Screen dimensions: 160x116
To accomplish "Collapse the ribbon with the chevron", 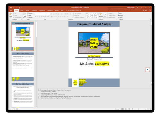I will (150, 20).
